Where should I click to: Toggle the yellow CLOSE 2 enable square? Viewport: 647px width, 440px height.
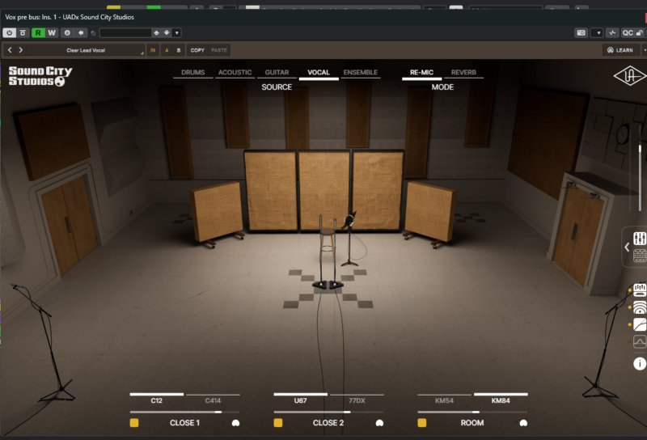pos(278,423)
